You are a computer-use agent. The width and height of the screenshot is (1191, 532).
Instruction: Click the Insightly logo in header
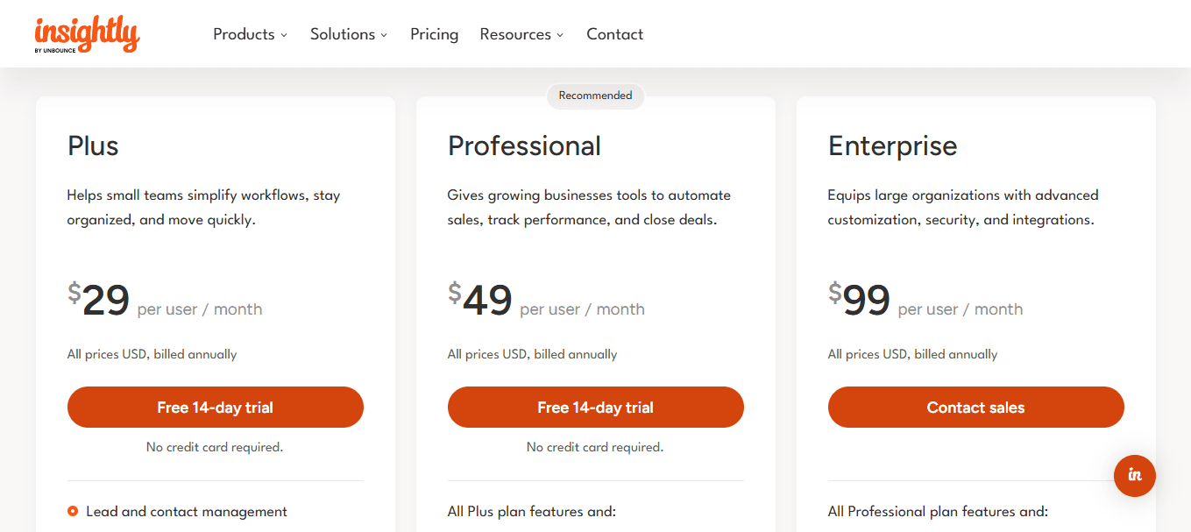click(x=87, y=34)
